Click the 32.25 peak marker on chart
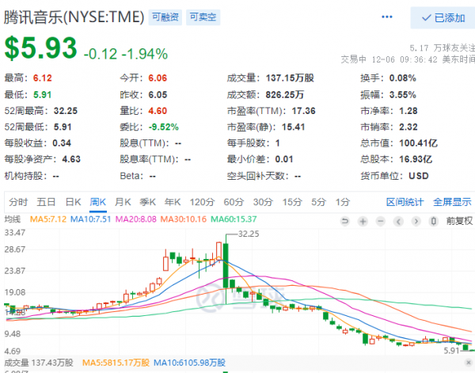 point(249,234)
